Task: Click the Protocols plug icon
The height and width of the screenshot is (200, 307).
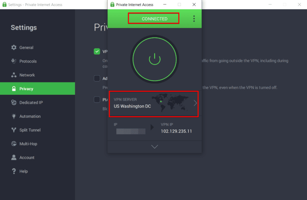Action: 14,61
